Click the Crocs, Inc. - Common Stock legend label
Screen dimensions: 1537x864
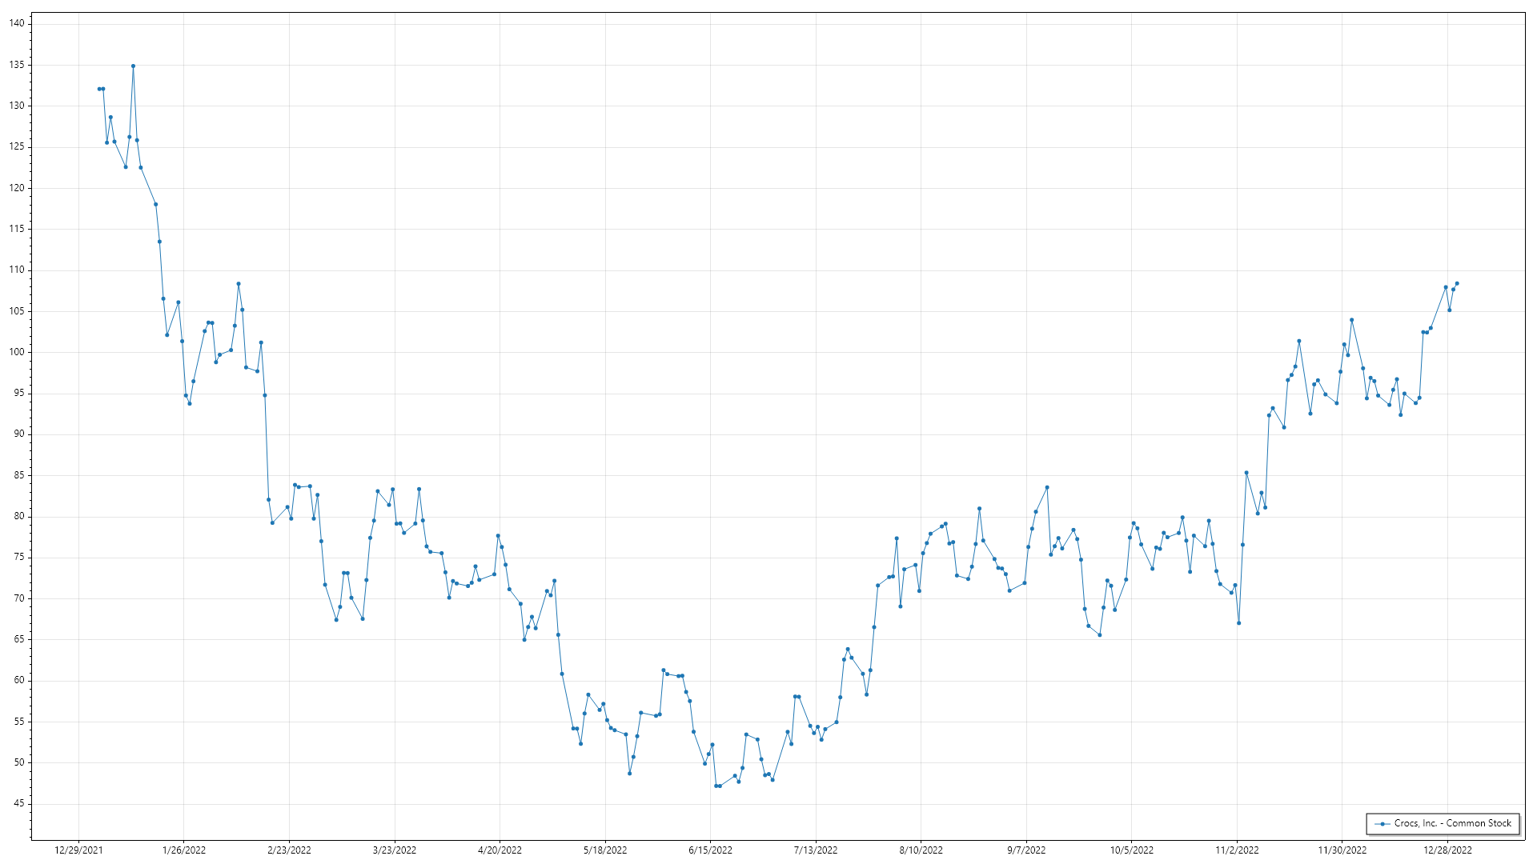coord(1452,823)
